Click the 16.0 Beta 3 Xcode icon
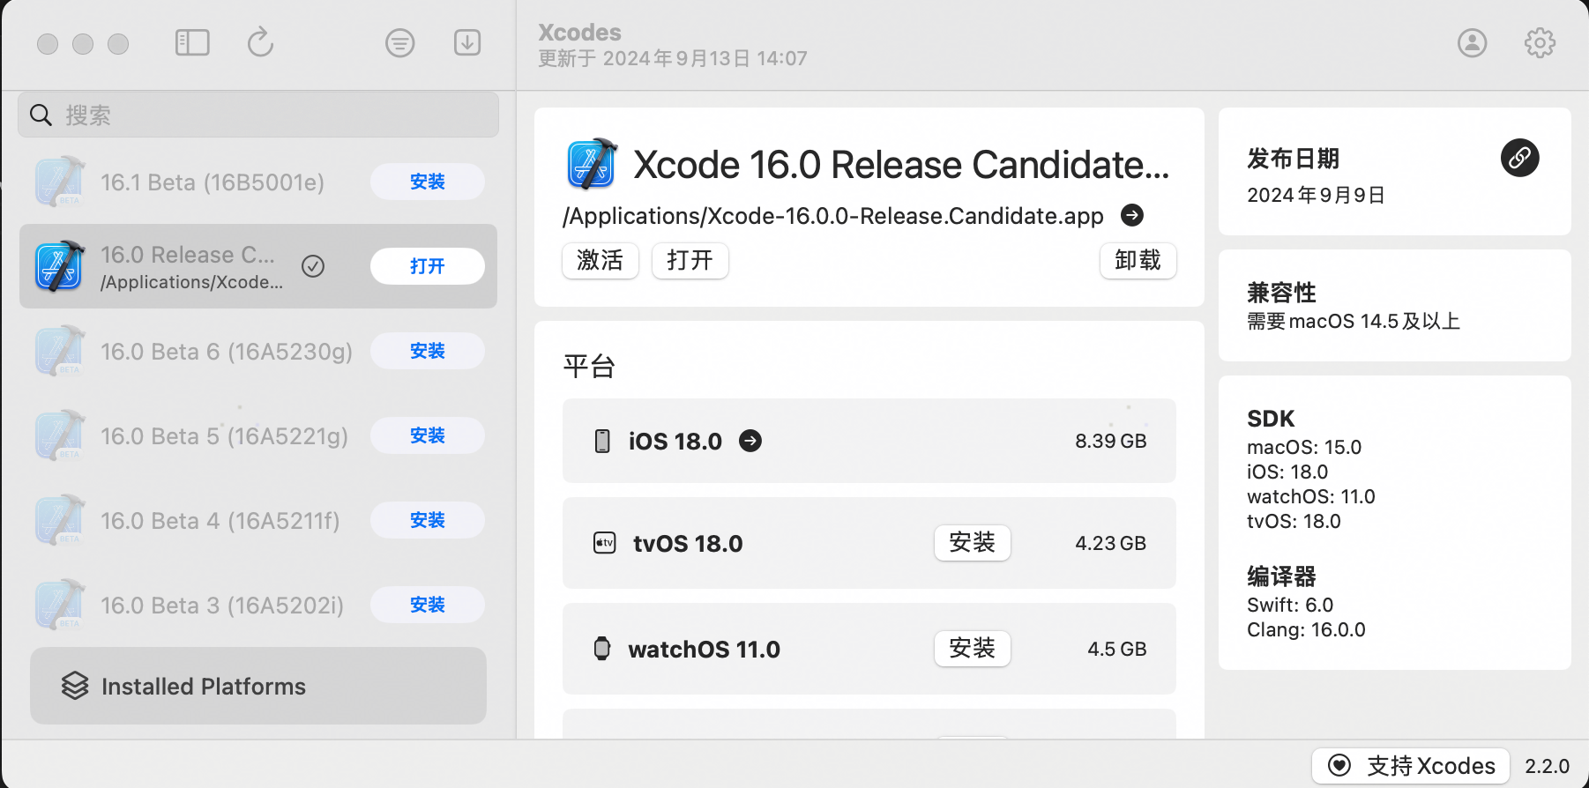This screenshot has height=788, width=1589. [60, 605]
